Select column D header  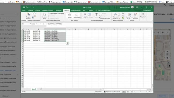69,29
